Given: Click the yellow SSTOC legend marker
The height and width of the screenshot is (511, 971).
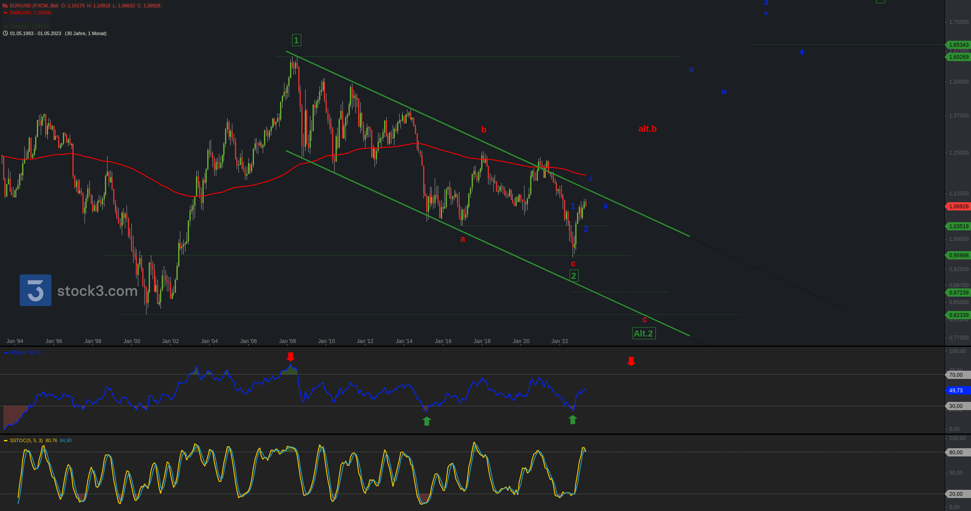Looking at the screenshot, I should pos(6,440).
